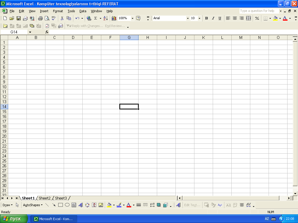Open the font size dropdown
This screenshot has width=298, height=223.
[199, 18]
